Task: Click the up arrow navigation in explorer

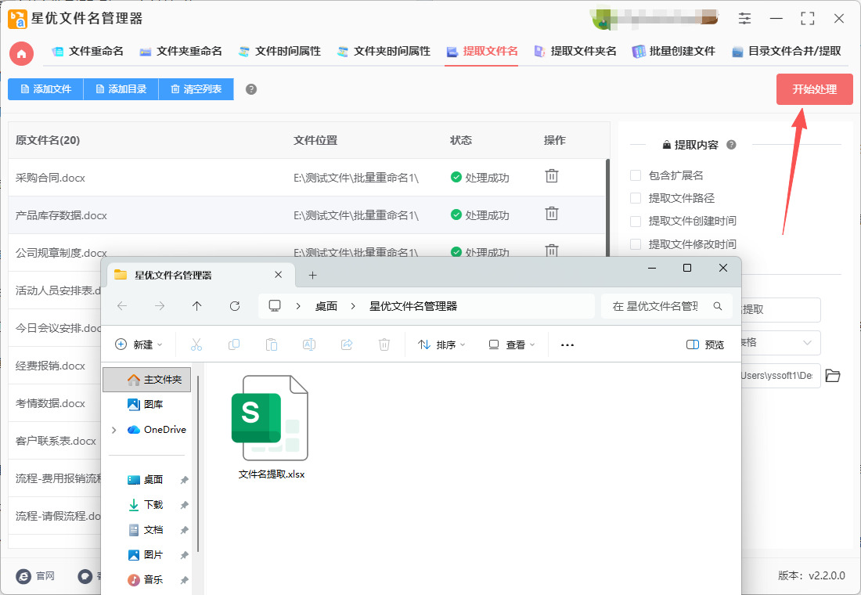Action: (x=197, y=306)
